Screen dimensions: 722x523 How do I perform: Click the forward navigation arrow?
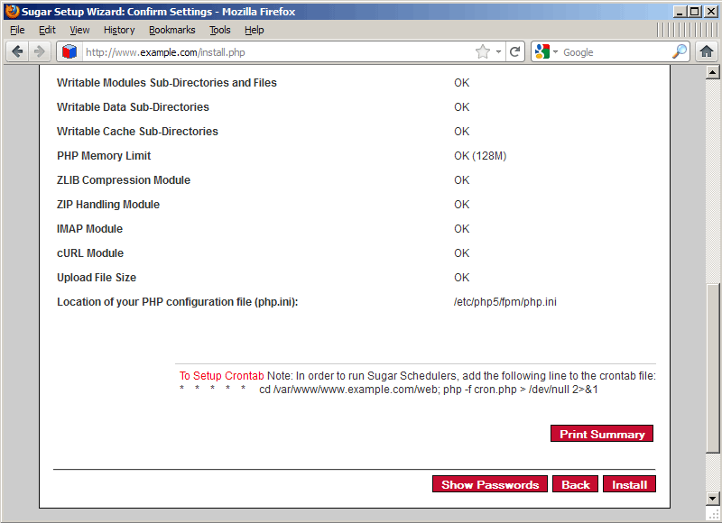point(39,51)
